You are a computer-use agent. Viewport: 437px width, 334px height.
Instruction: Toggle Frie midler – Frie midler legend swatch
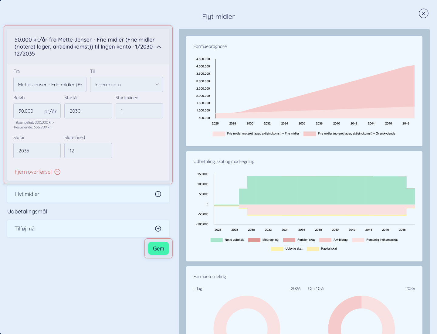219,134
